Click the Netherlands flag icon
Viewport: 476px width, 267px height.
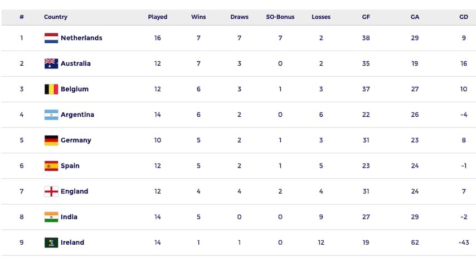pos(51,38)
